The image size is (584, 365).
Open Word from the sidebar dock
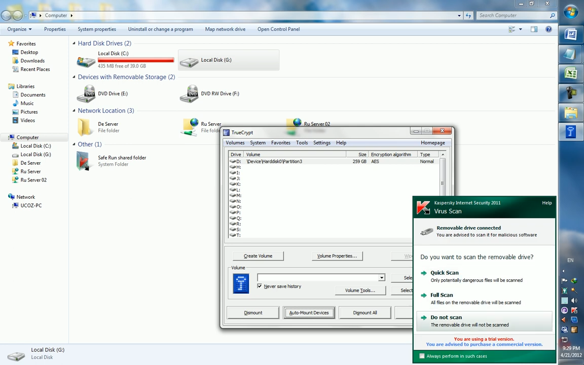[571, 34]
